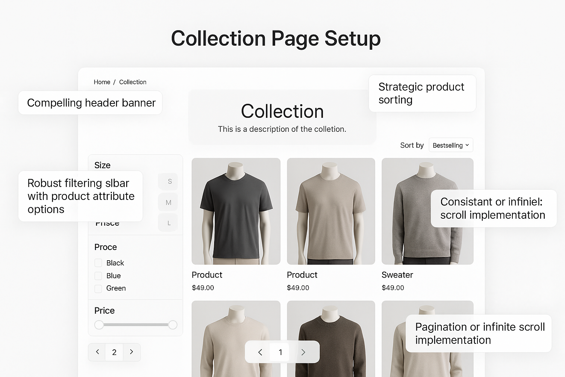565x377 pixels.
Task: Select page 2 in the sidebar pagination
Action: coord(114,352)
